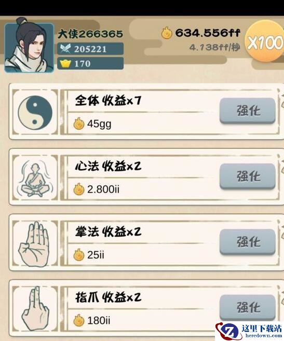Image resolution: width=284 pixels, height=341 pixels.
Task: Open player name 大侠266365
Action: [x=90, y=34]
